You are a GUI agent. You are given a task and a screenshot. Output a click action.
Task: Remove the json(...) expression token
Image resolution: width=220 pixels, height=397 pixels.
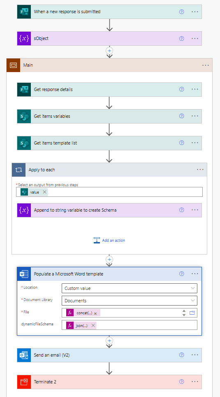(x=93, y=326)
